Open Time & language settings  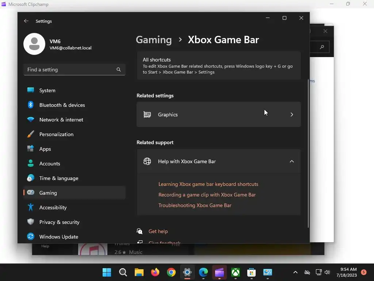click(x=75, y=178)
